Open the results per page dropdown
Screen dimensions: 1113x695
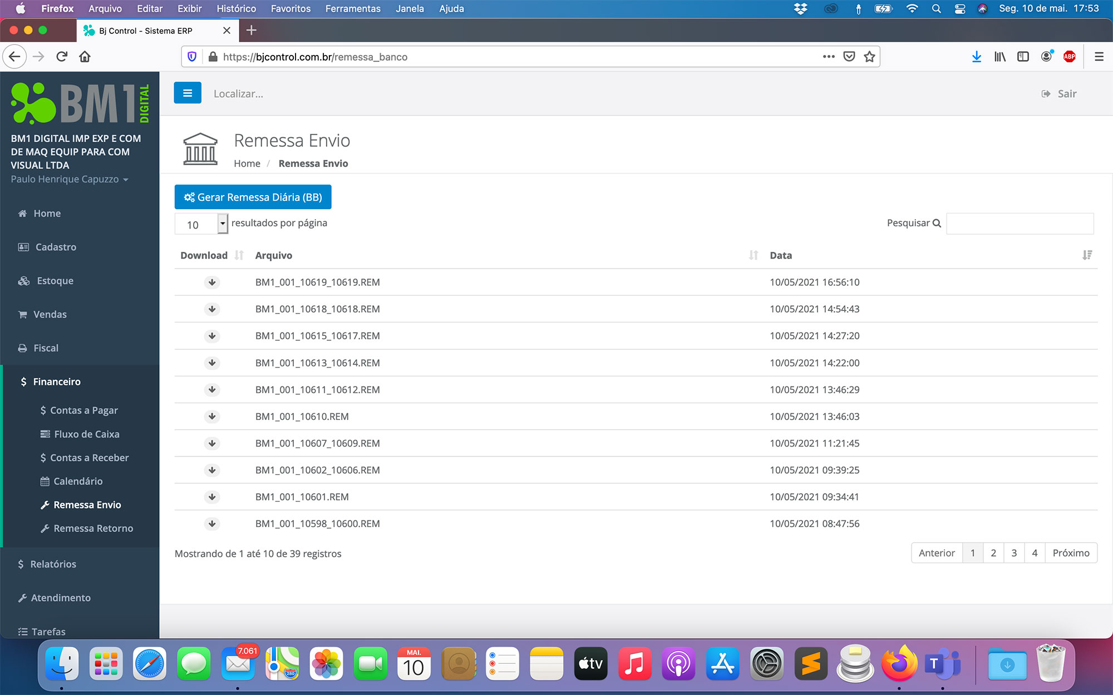(x=201, y=224)
